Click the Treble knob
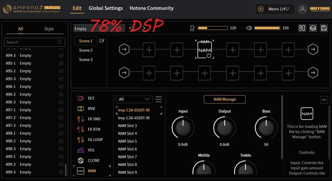 pos(245,168)
